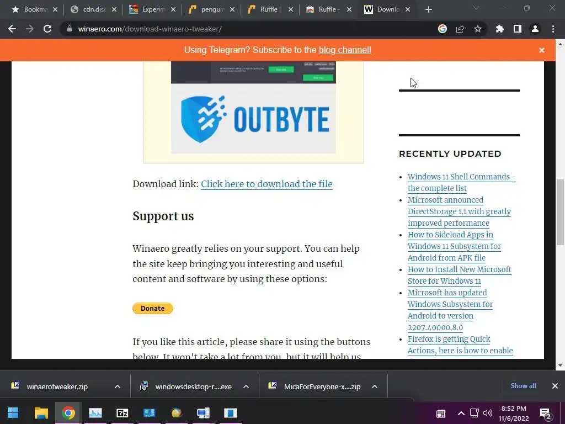565x424 pixels.
Task: Click the page vertical scrollbar thumb
Action: click(560, 213)
